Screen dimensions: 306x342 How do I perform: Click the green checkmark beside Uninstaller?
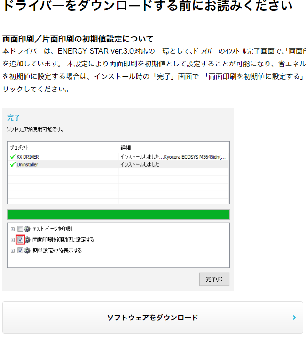[12, 164]
